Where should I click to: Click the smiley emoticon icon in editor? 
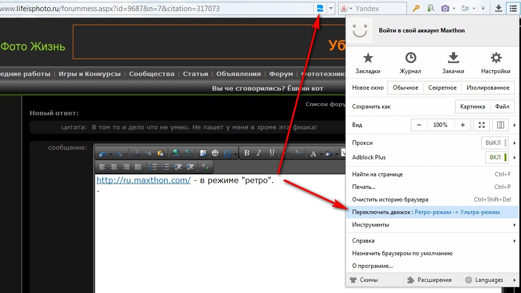(215, 153)
